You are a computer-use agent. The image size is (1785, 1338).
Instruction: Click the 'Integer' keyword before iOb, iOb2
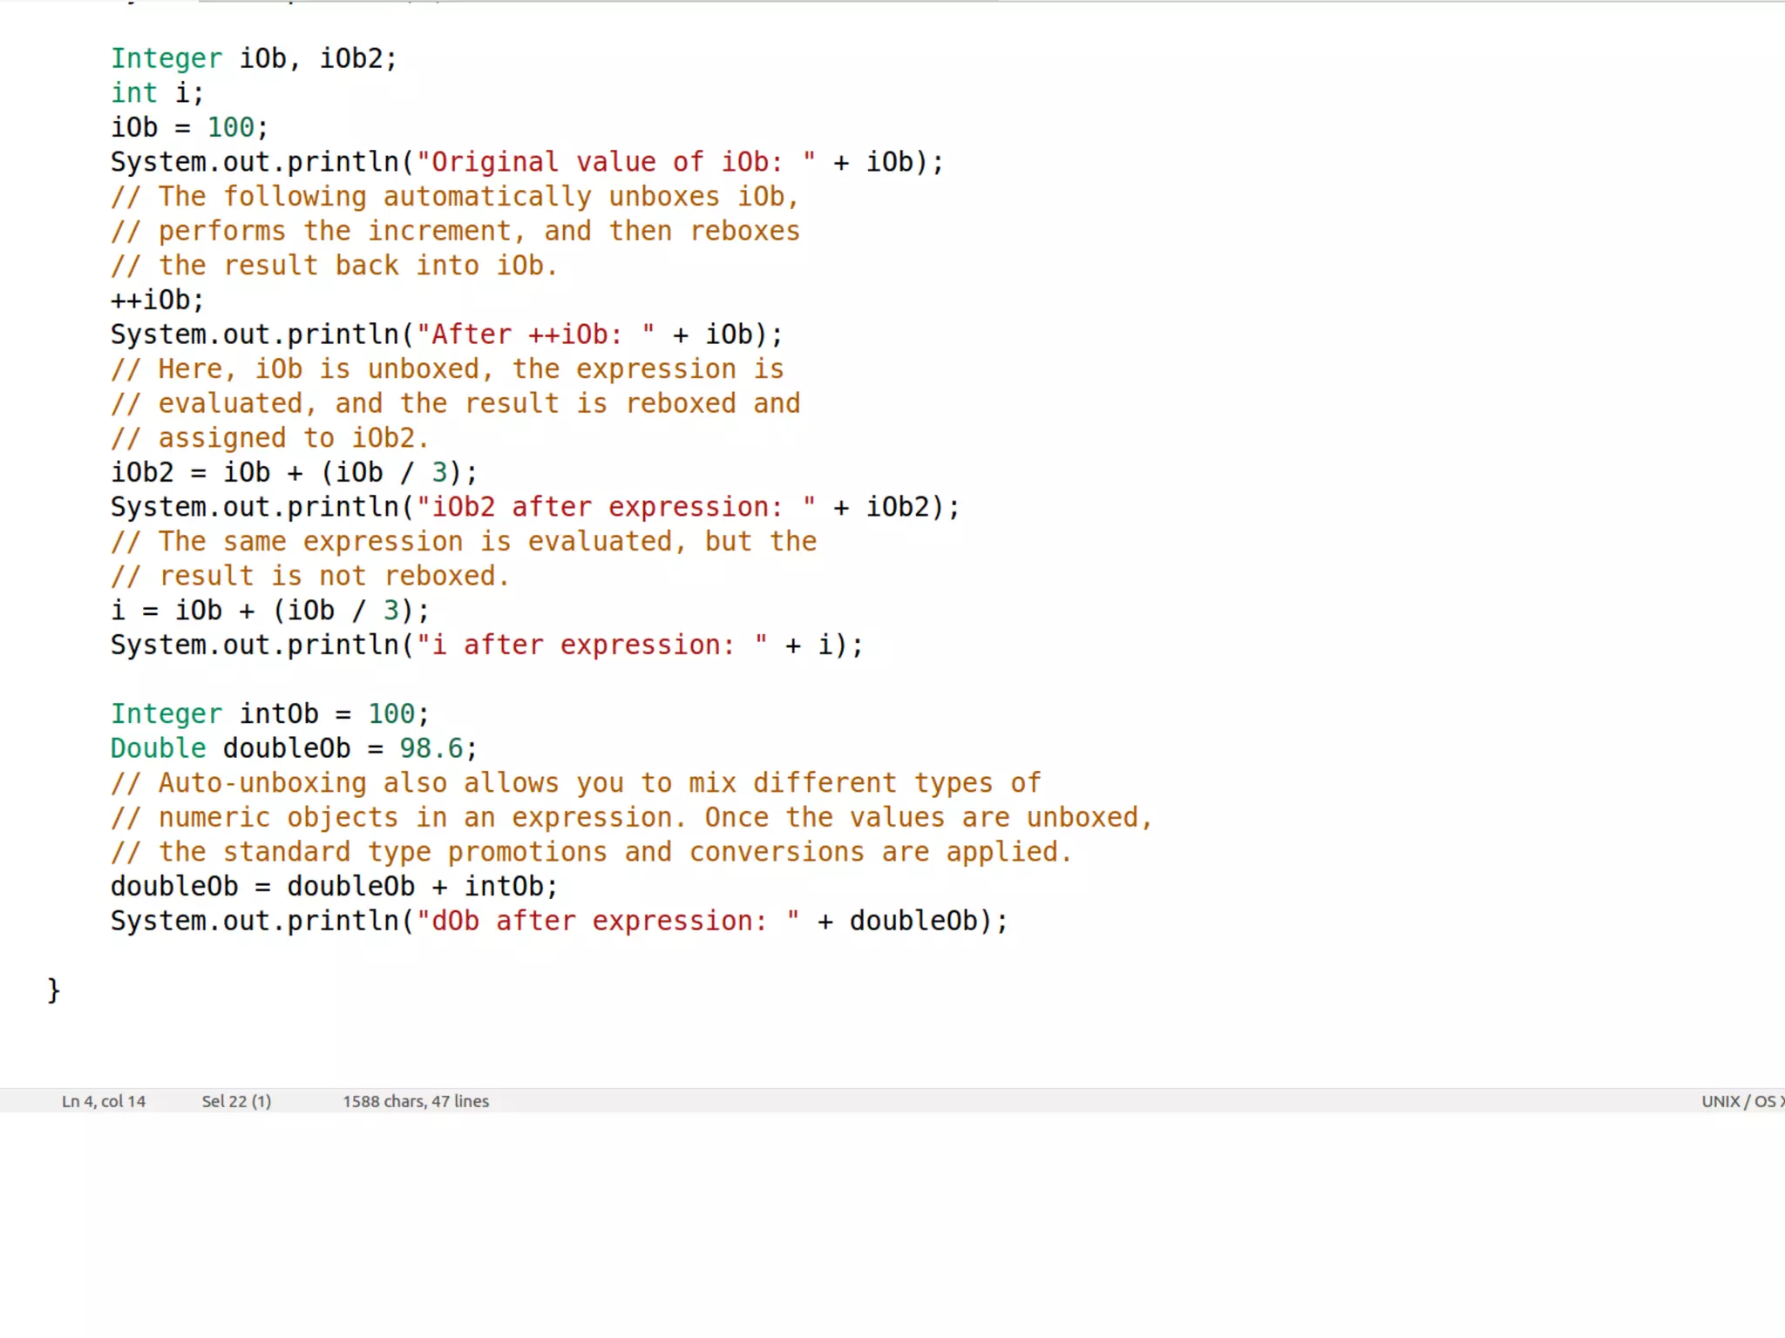click(x=166, y=58)
